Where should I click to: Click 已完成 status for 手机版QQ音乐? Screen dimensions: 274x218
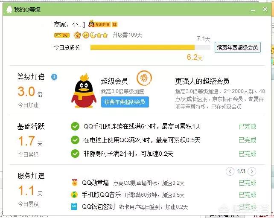pos(248,195)
